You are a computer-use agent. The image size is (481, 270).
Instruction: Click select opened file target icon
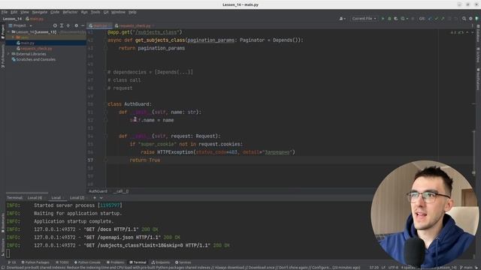coord(55,25)
